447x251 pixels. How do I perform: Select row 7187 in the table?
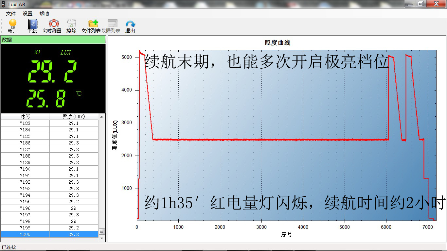point(50,149)
